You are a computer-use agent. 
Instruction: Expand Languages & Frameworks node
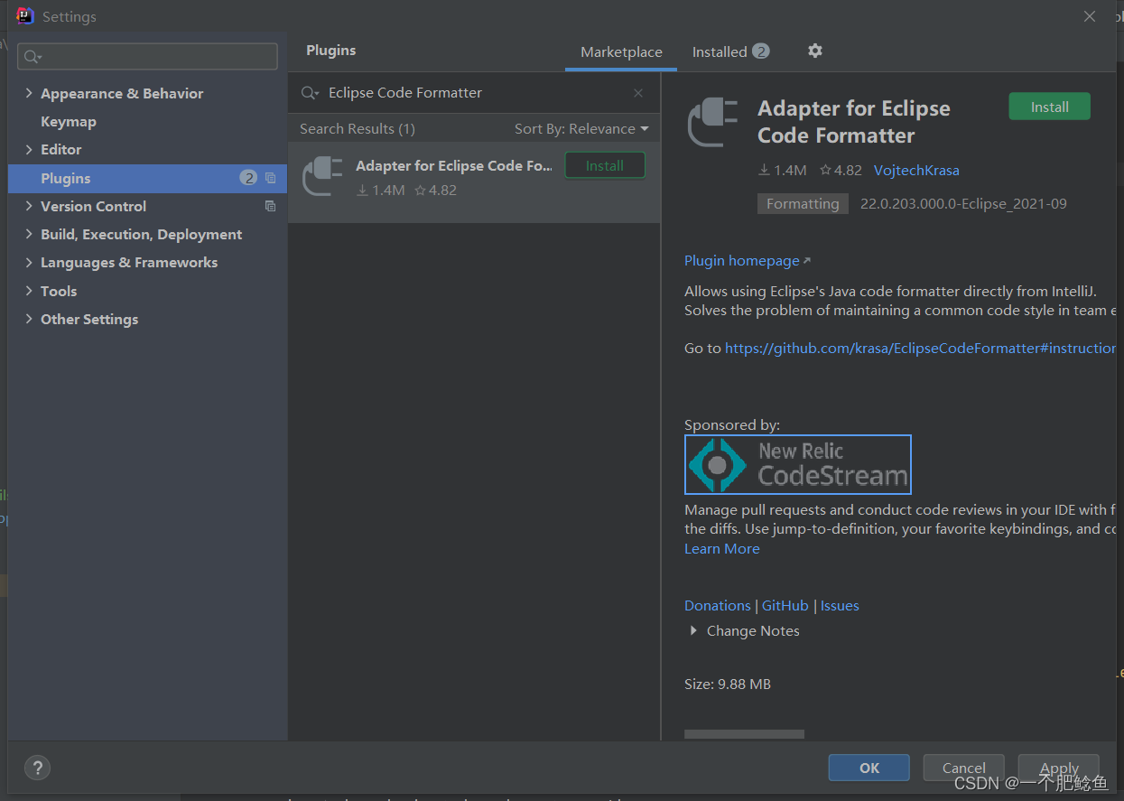pyautogui.click(x=29, y=262)
